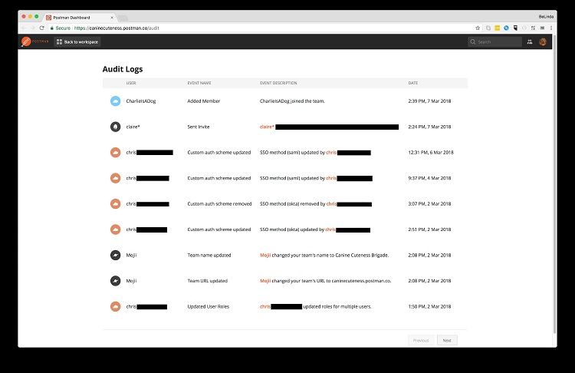Click USER column header
The image size is (575, 373).
coord(131,83)
